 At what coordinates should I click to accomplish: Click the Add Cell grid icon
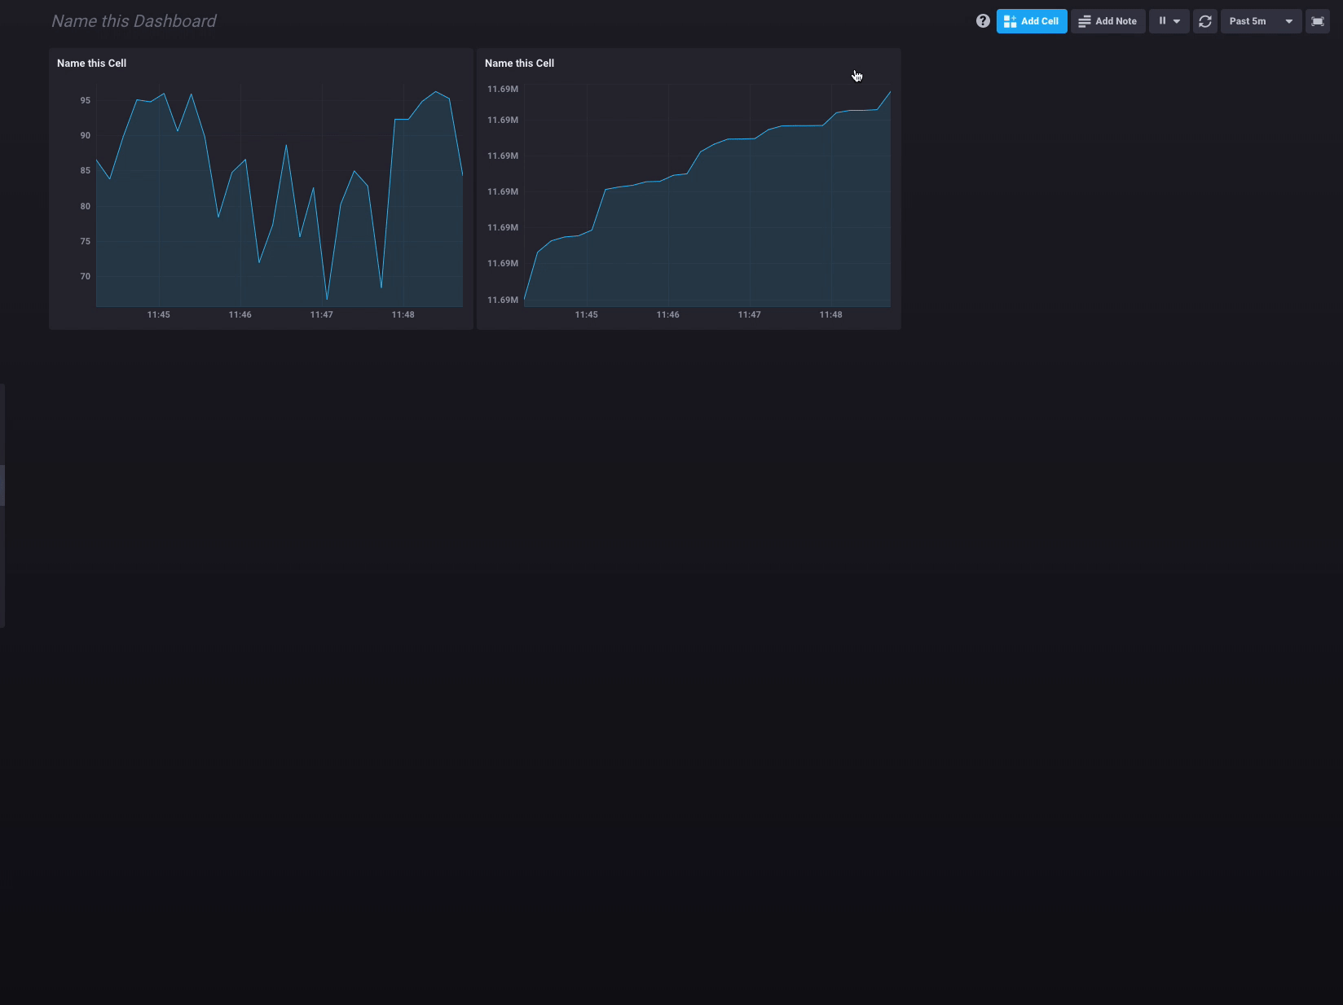tap(1010, 21)
